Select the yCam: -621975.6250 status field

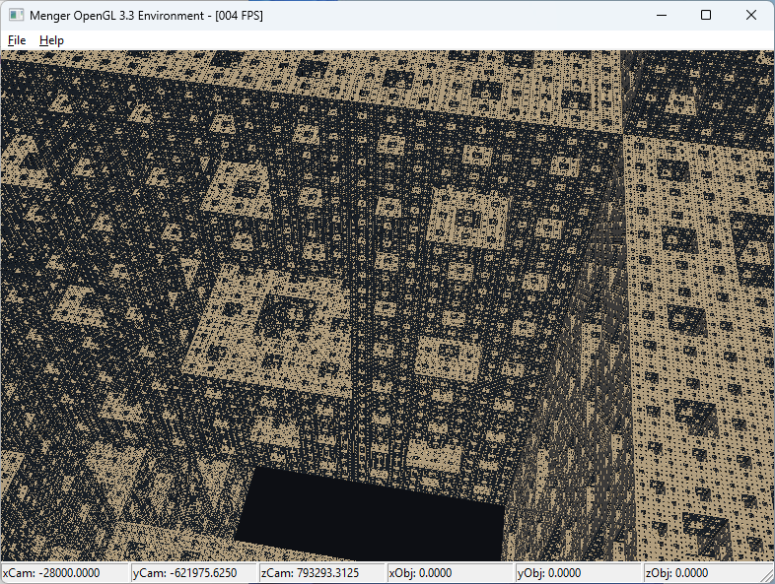(x=193, y=573)
